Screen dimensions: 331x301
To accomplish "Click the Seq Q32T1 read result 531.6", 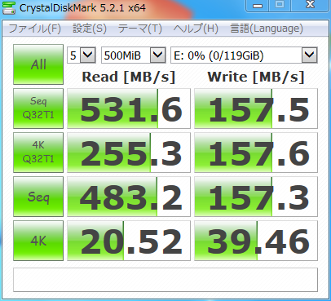I will [129, 108].
